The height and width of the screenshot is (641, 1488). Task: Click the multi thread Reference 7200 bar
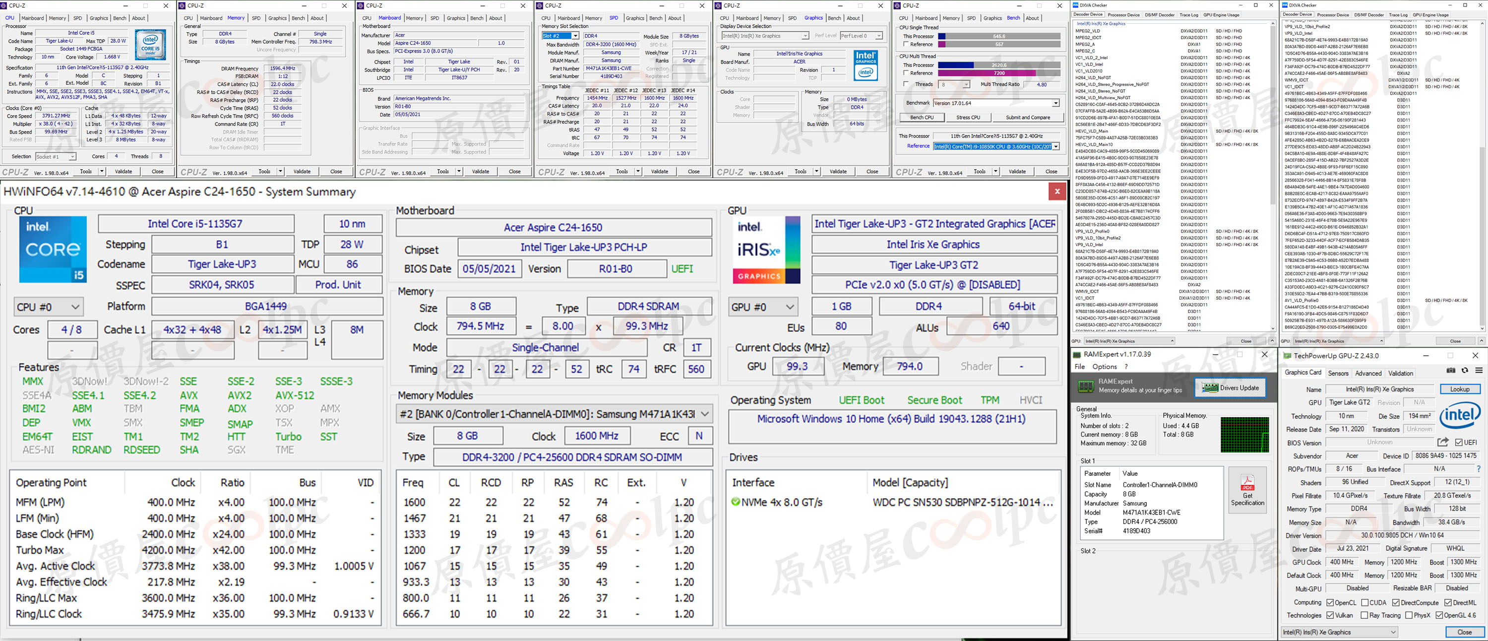coord(999,73)
